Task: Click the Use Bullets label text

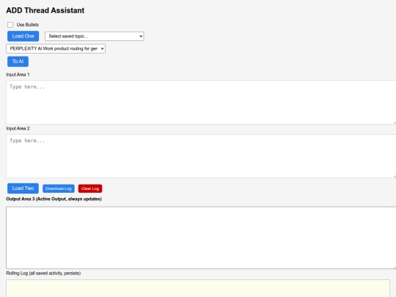Action: click(x=28, y=25)
